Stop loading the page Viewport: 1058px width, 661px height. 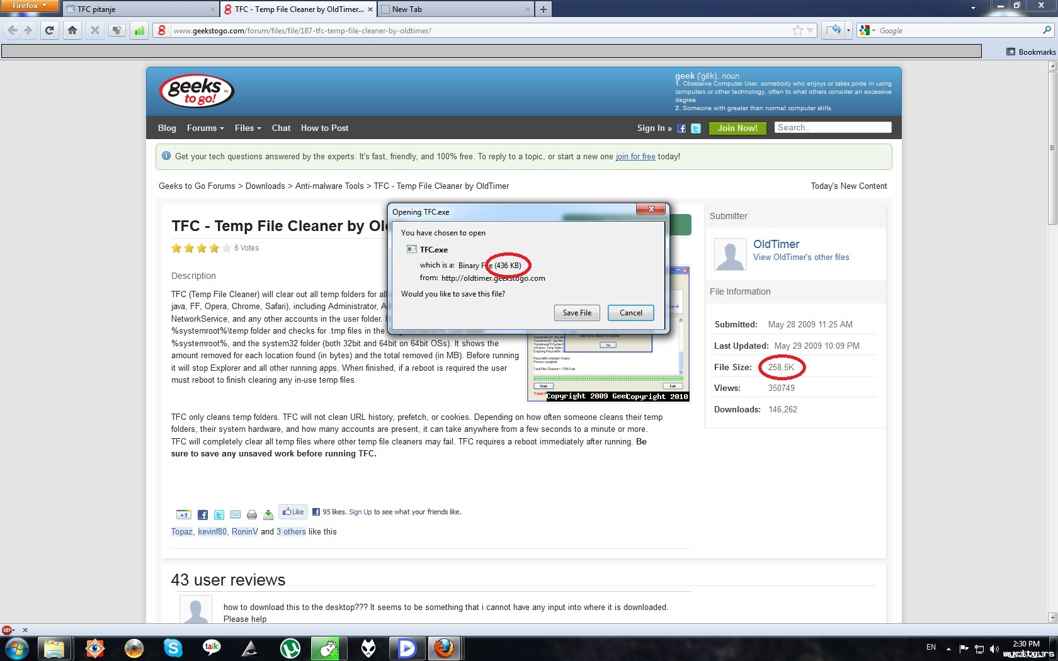click(x=95, y=30)
